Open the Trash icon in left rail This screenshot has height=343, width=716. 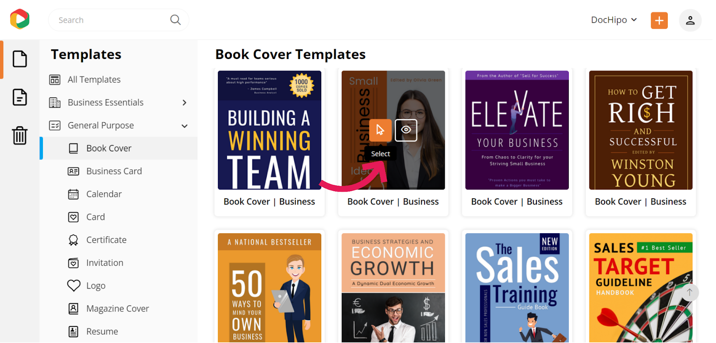pyautogui.click(x=20, y=135)
